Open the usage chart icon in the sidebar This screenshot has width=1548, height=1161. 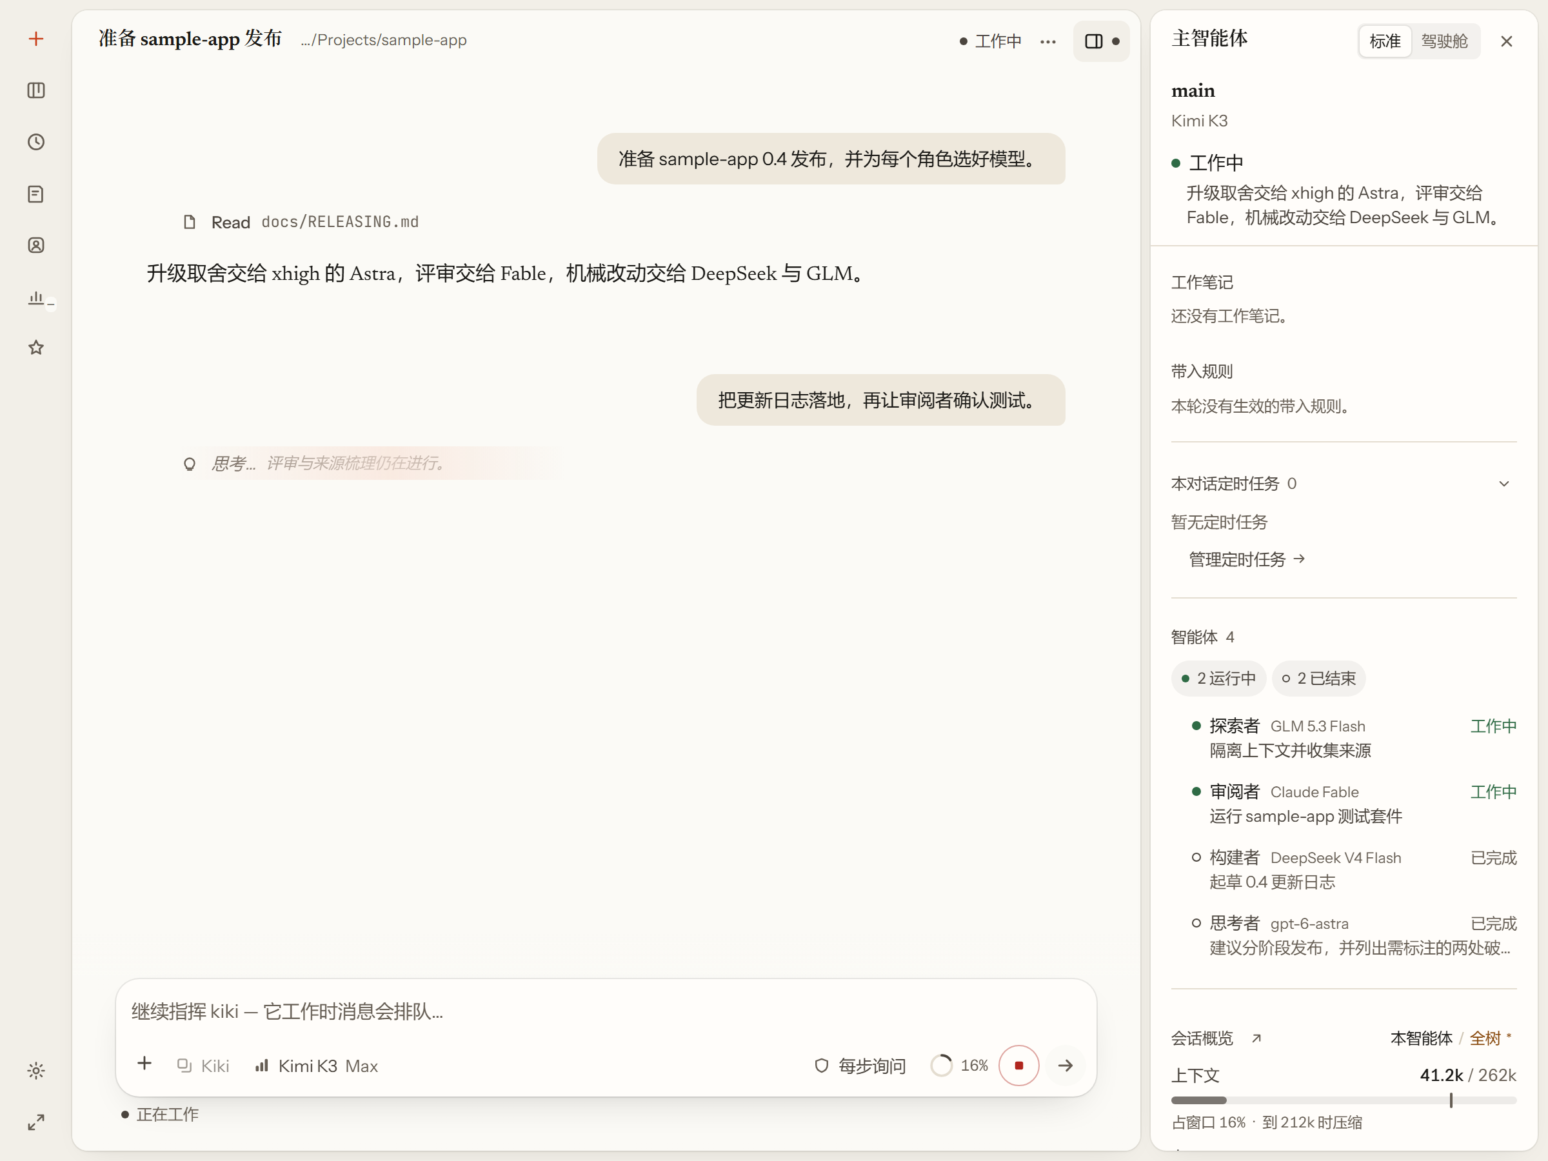[x=35, y=297]
